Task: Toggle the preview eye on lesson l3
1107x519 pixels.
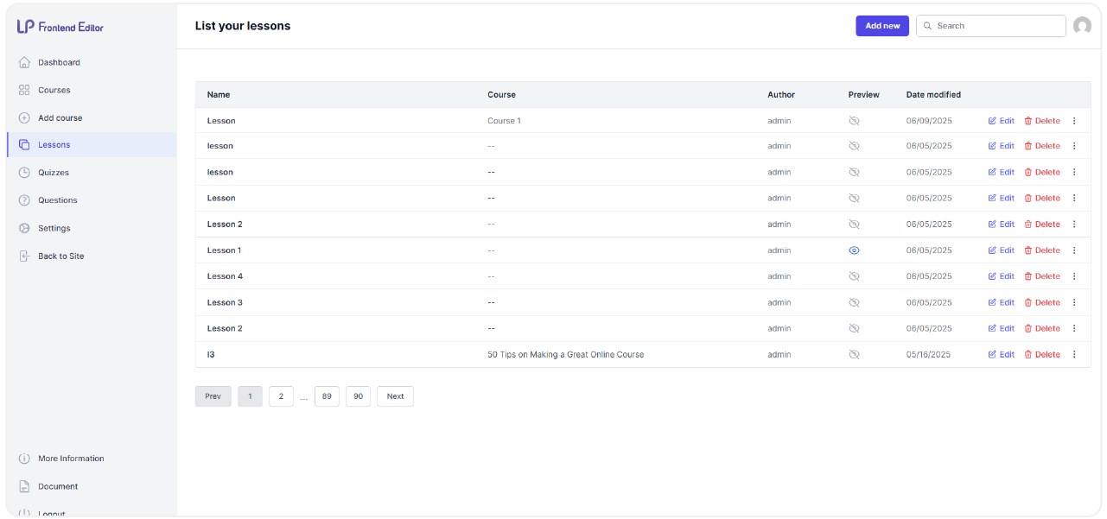Action: [854, 354]
